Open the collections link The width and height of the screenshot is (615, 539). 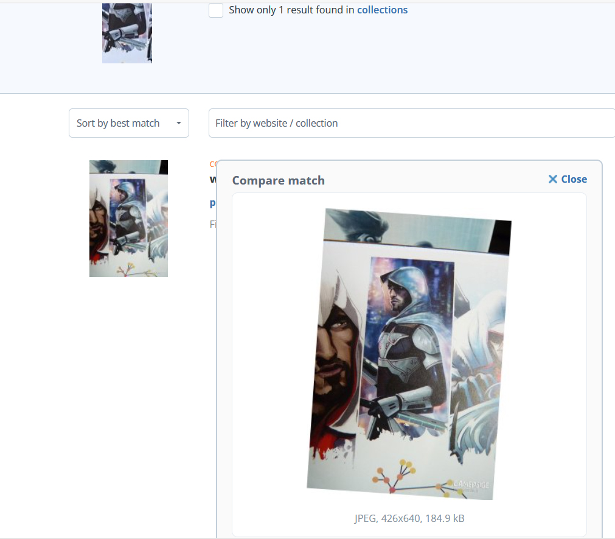click(382, 10)
